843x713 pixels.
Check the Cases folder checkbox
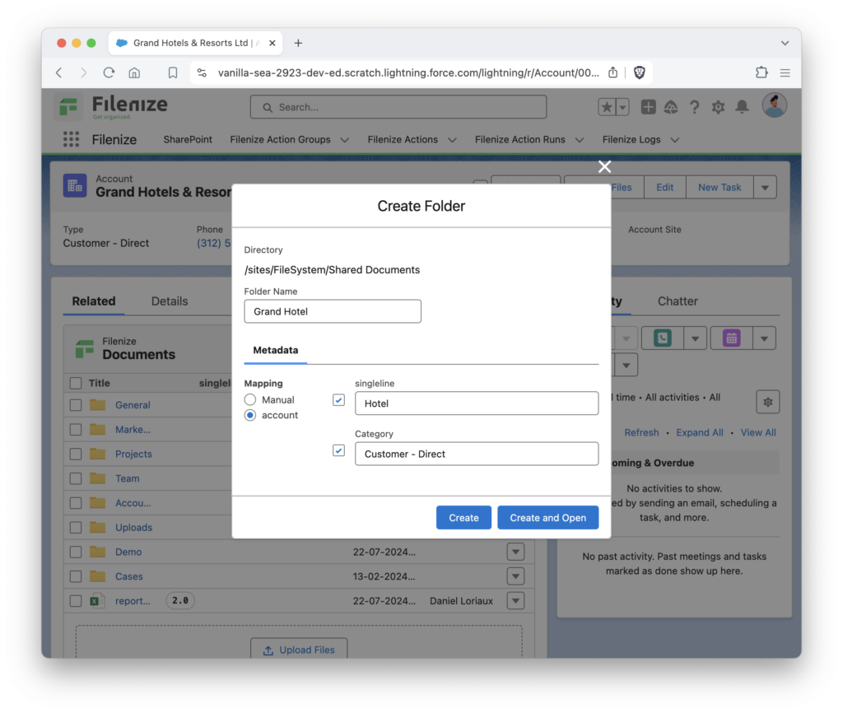pos(76,576)
